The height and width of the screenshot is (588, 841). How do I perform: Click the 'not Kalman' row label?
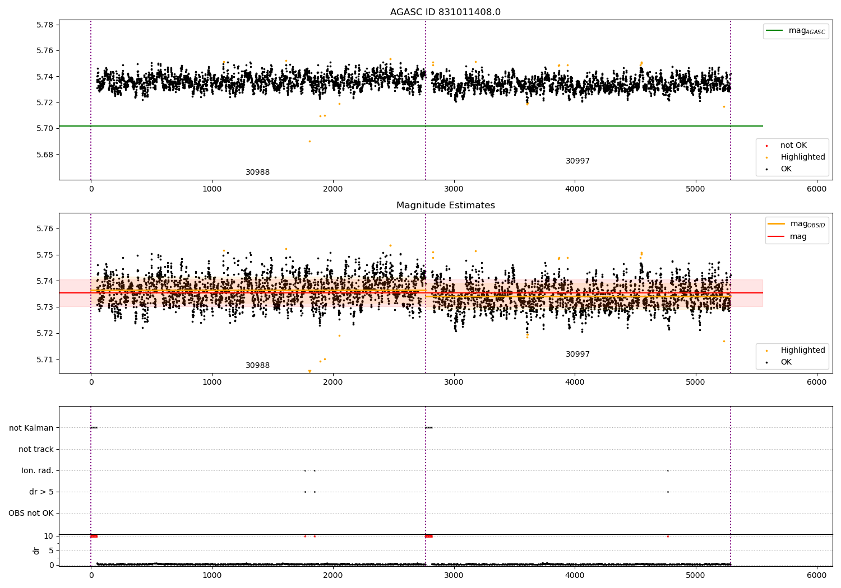pos(31,428)
